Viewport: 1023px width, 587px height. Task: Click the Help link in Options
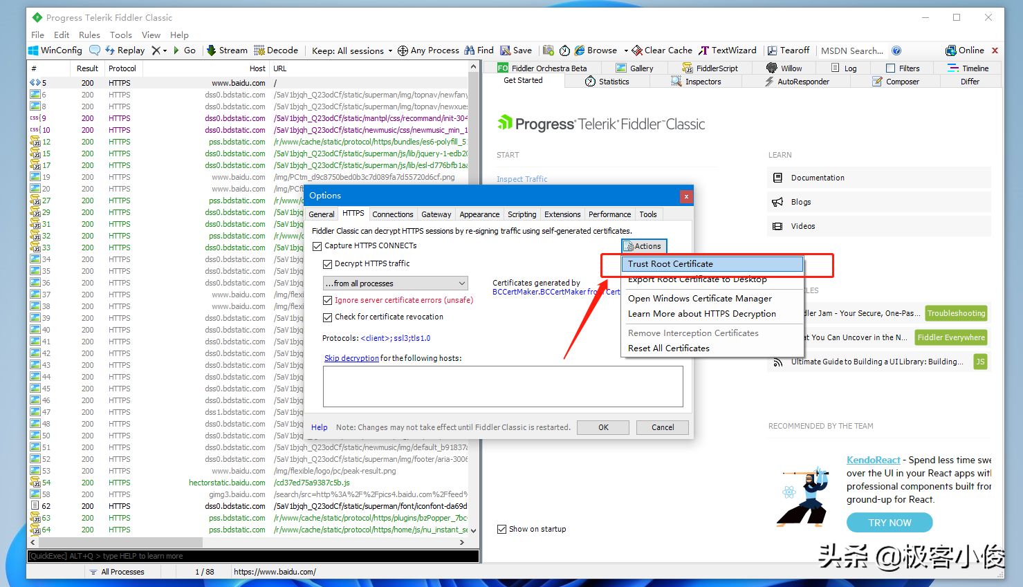coord(319,427)
